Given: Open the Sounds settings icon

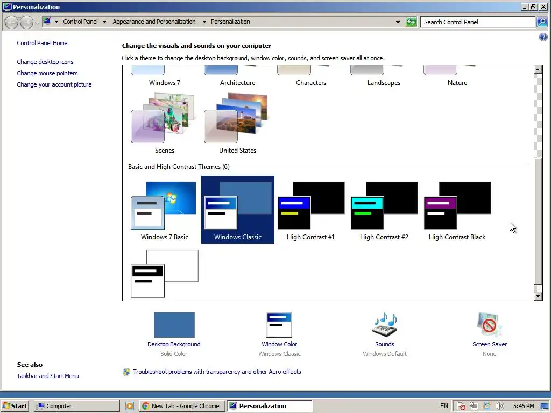Looking at the screenshot, I should 384,325.
